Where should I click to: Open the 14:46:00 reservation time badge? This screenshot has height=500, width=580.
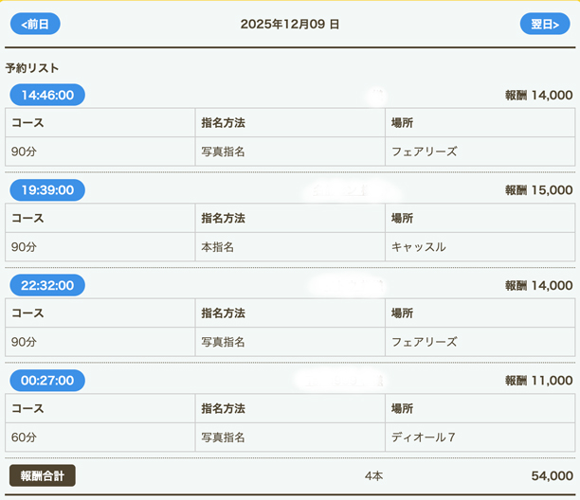(x=47, y=95)
